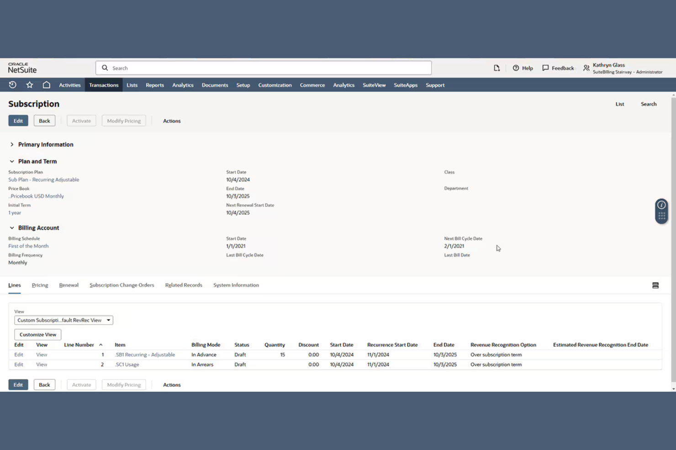This screenshot has width=676, height=450.
Task: Open the SuiteApps menu
Action: tap(406, 85)
